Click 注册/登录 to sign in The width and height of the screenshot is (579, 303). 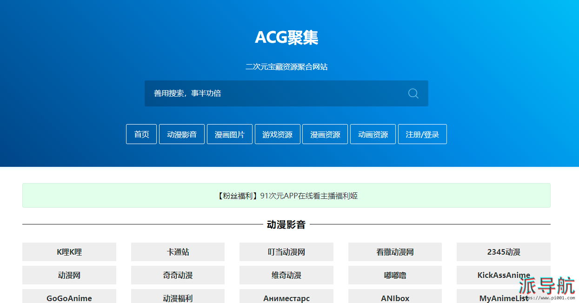(422, 134)
